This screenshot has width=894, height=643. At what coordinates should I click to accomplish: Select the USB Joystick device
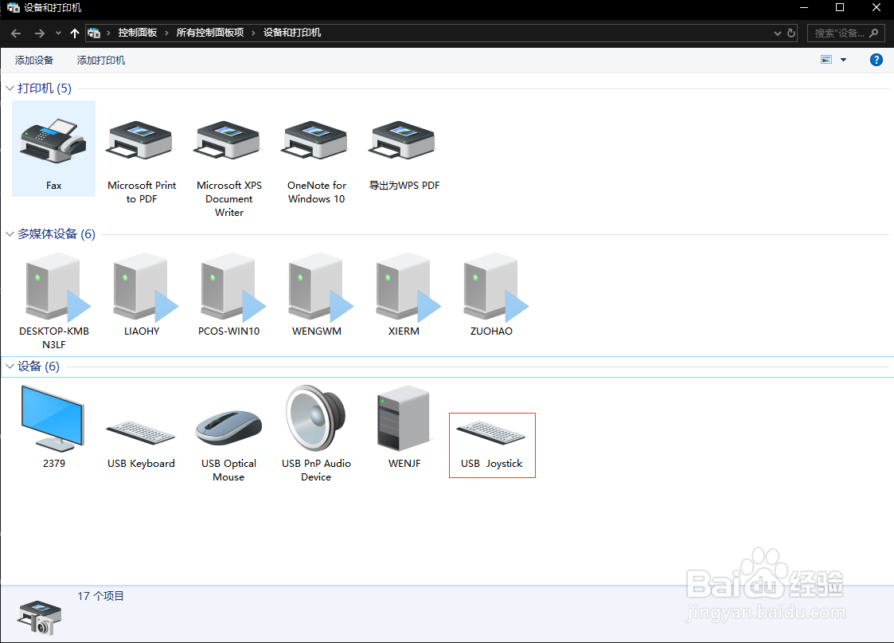491,445
